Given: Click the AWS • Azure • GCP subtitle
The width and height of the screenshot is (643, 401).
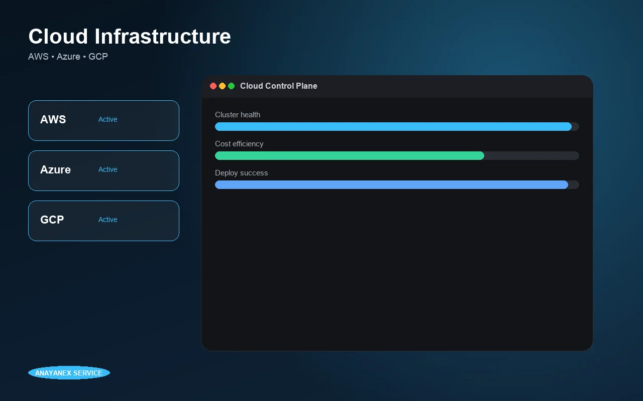Looking at the screenshot, I should 68,57.
